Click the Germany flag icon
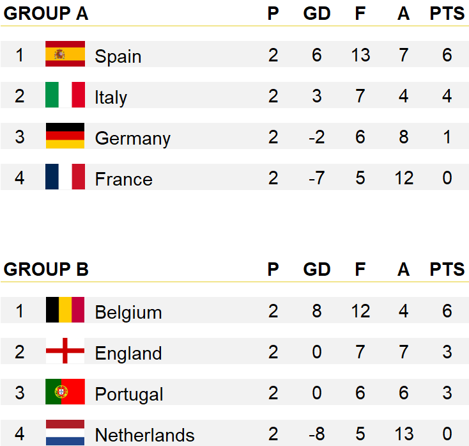This screenshot has width=469, height=446. point(65,136)
